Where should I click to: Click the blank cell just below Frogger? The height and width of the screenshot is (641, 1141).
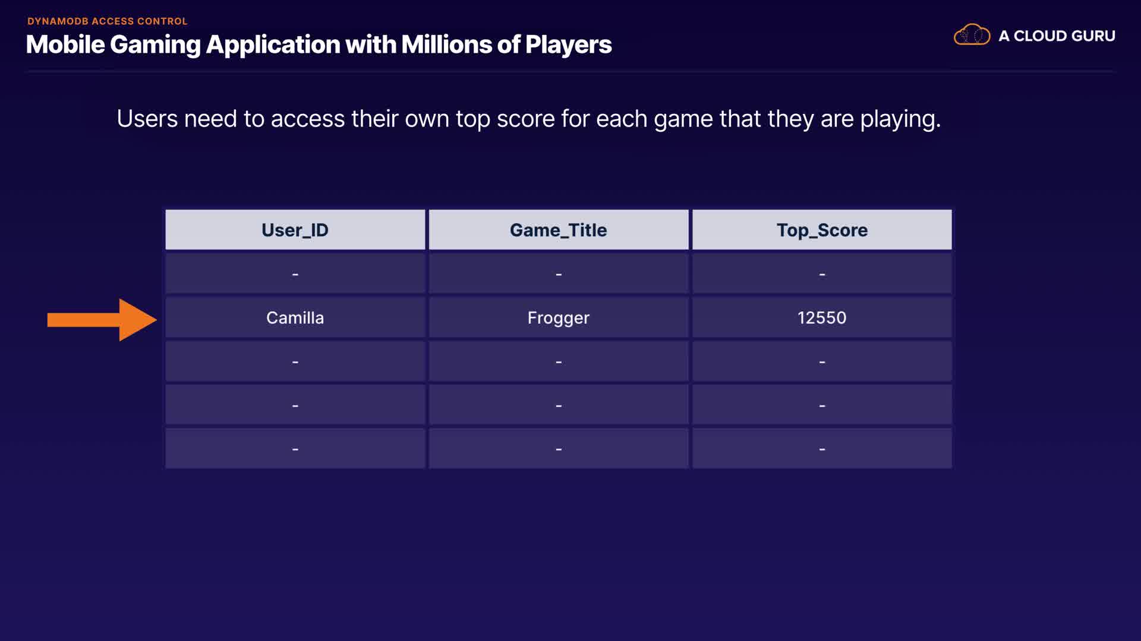coord(558,361)
